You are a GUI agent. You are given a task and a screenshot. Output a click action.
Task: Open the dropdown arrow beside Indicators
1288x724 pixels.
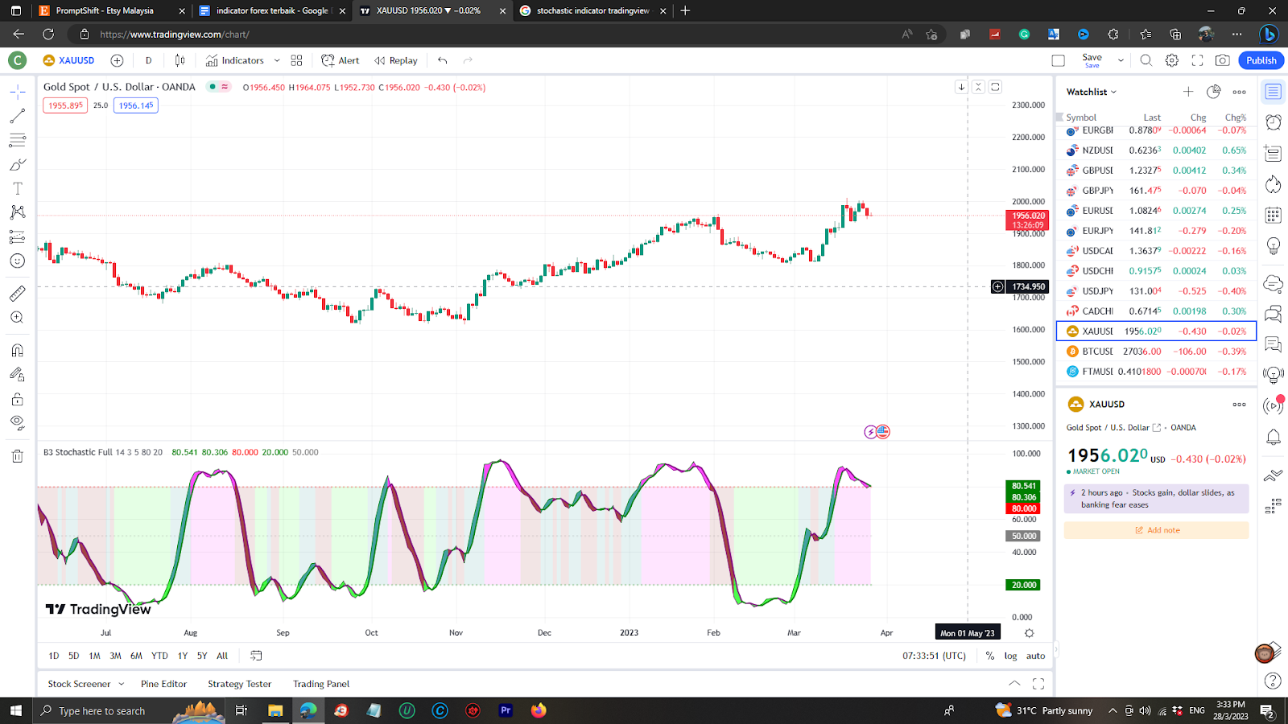point(277,60)
